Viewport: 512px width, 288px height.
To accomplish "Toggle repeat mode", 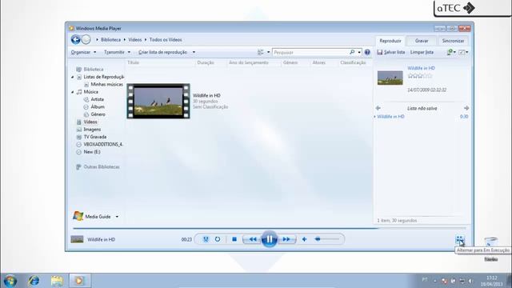I will click(x=218, y=239).
